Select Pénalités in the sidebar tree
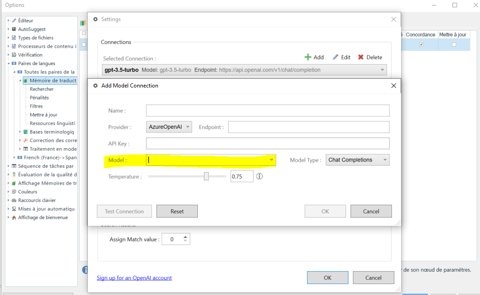This screenshot has height=295, width=480. point(39,98)
